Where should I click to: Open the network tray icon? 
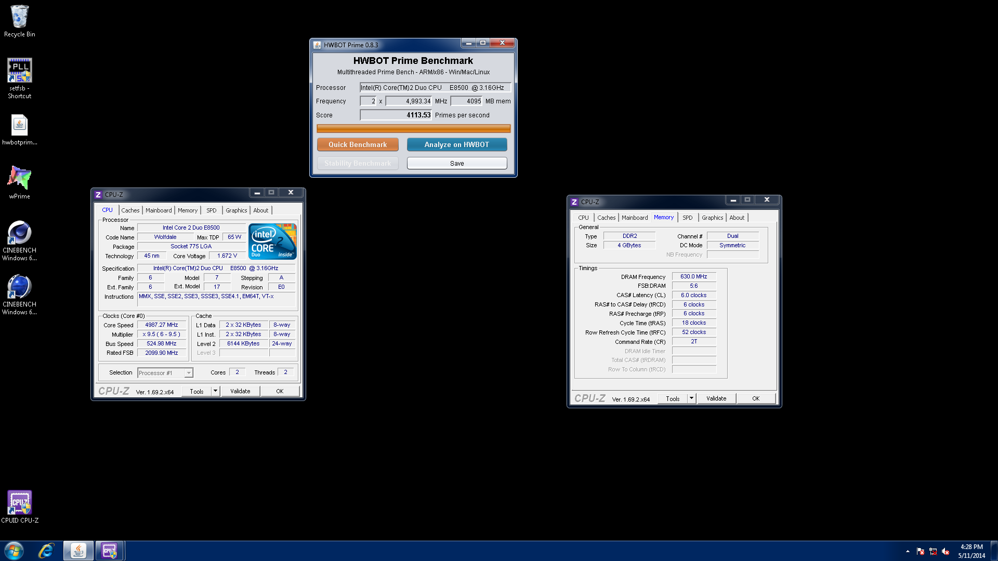[933, 551]
